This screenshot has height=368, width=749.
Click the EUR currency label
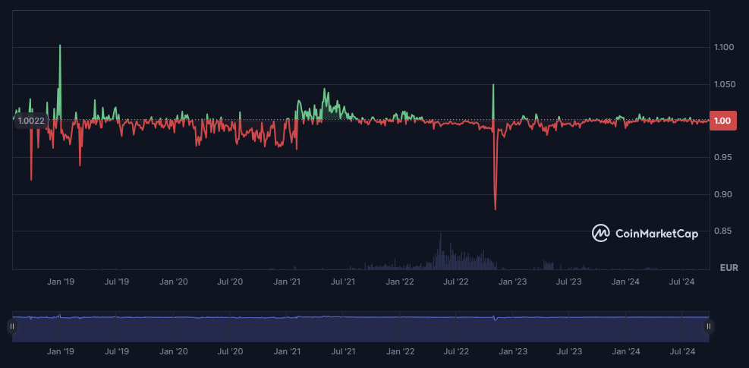tap(729, 268)
